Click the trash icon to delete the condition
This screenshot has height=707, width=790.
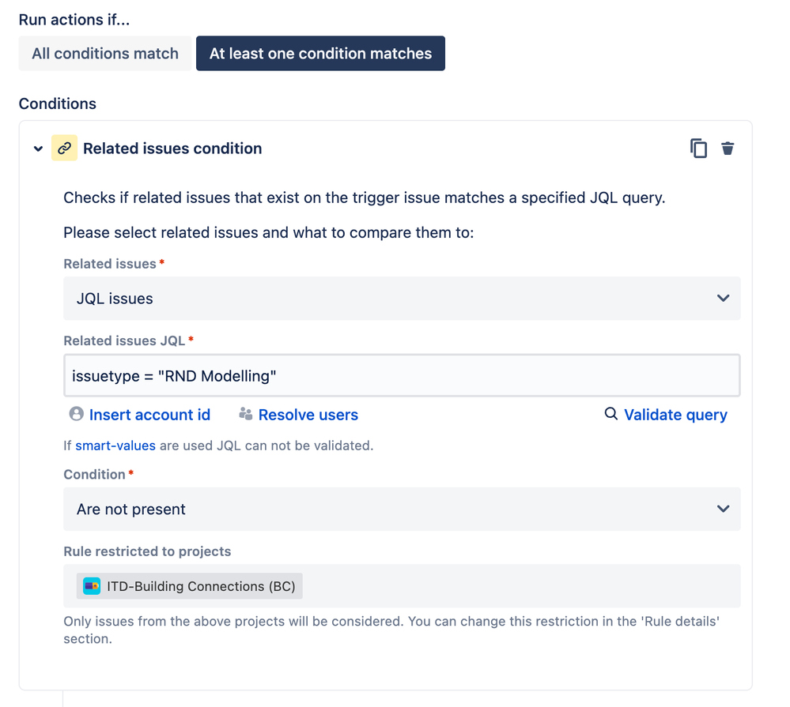click(x=728, y=148)
